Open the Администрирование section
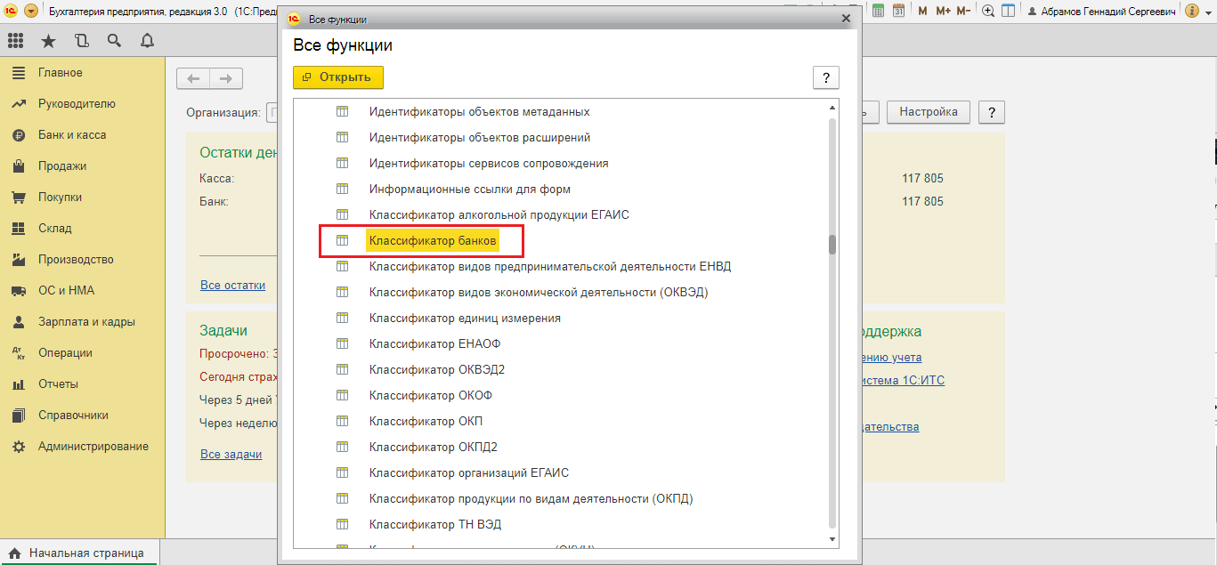The image size is (1217, 565). [93, 447]
